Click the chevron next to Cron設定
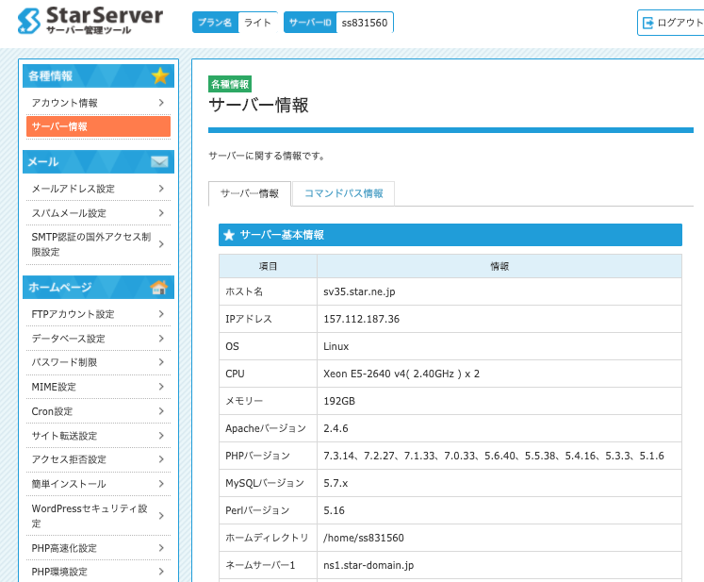The image size is (704, 582). 161,411
